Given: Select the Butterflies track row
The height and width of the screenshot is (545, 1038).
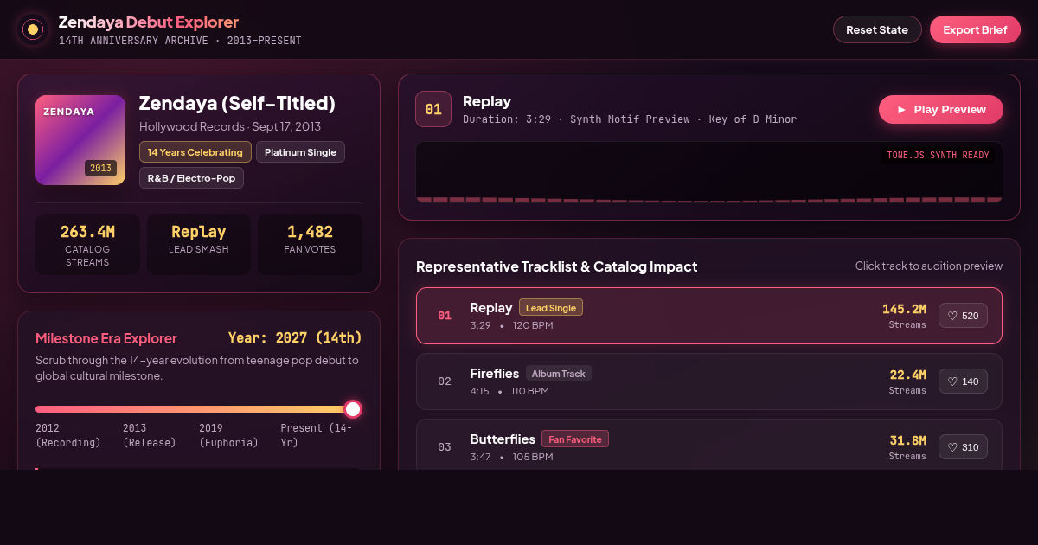Looking at the screenshot, I should coord(709,445).
